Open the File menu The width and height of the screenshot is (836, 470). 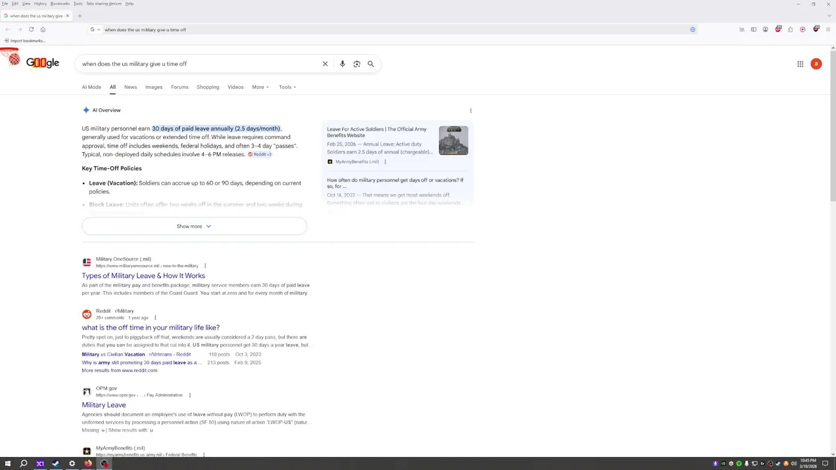point(5,4)
